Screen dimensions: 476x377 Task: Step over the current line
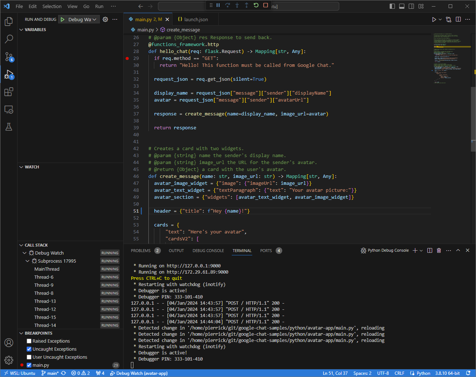pos(227,6)
